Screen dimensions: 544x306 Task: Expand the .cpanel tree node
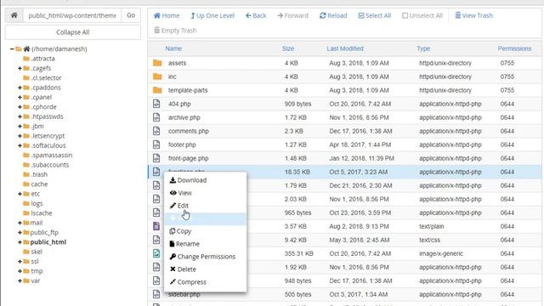coord(20,98)
